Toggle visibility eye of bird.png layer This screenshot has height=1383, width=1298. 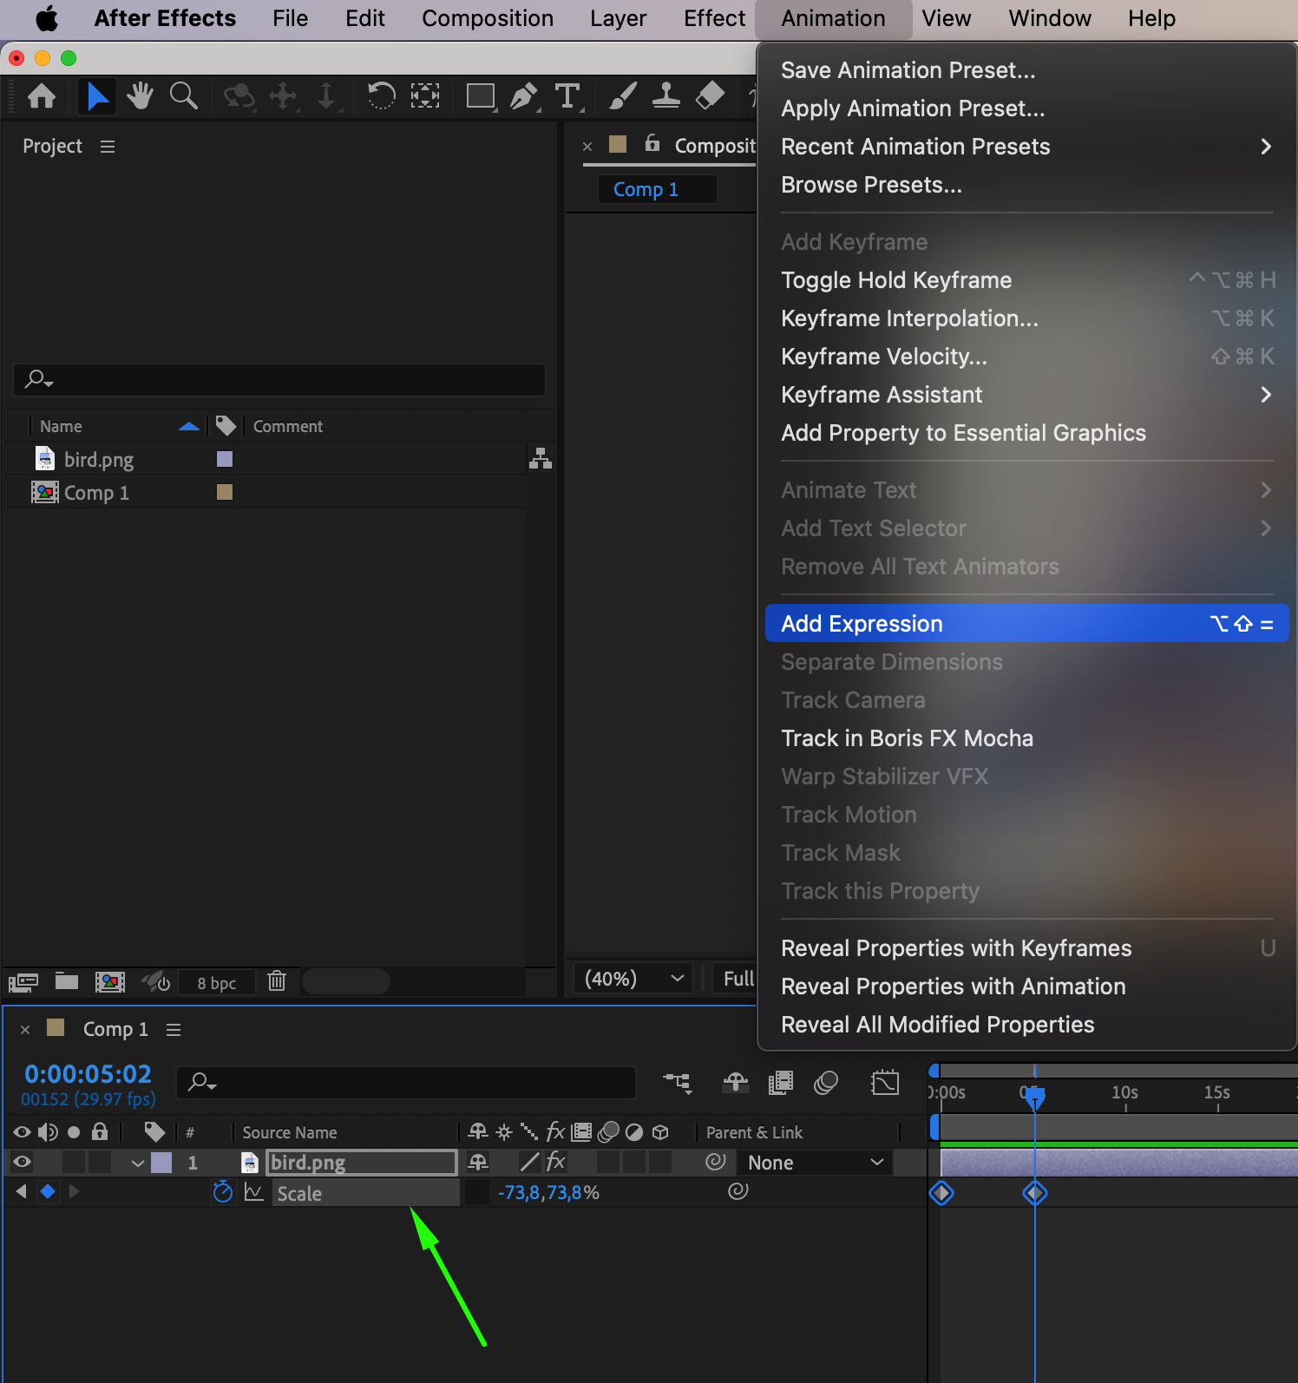(x=23, y=1162)
